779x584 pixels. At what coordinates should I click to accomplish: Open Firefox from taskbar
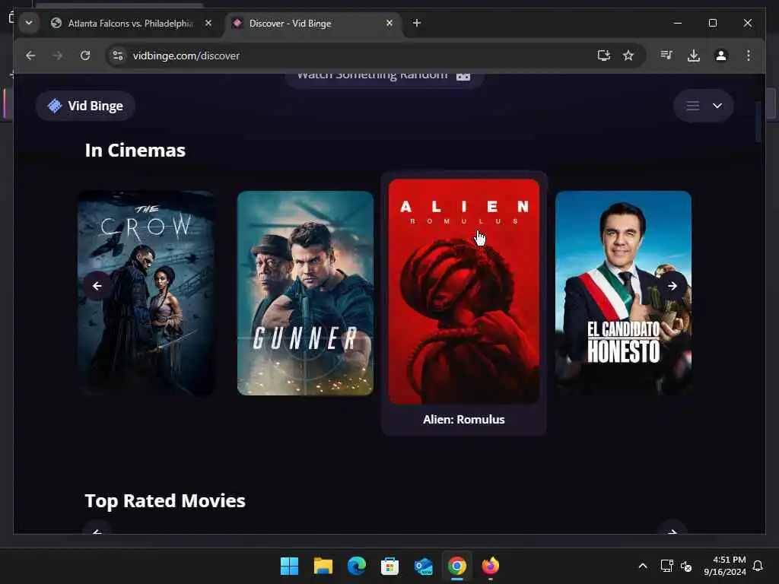click(491, 566)
